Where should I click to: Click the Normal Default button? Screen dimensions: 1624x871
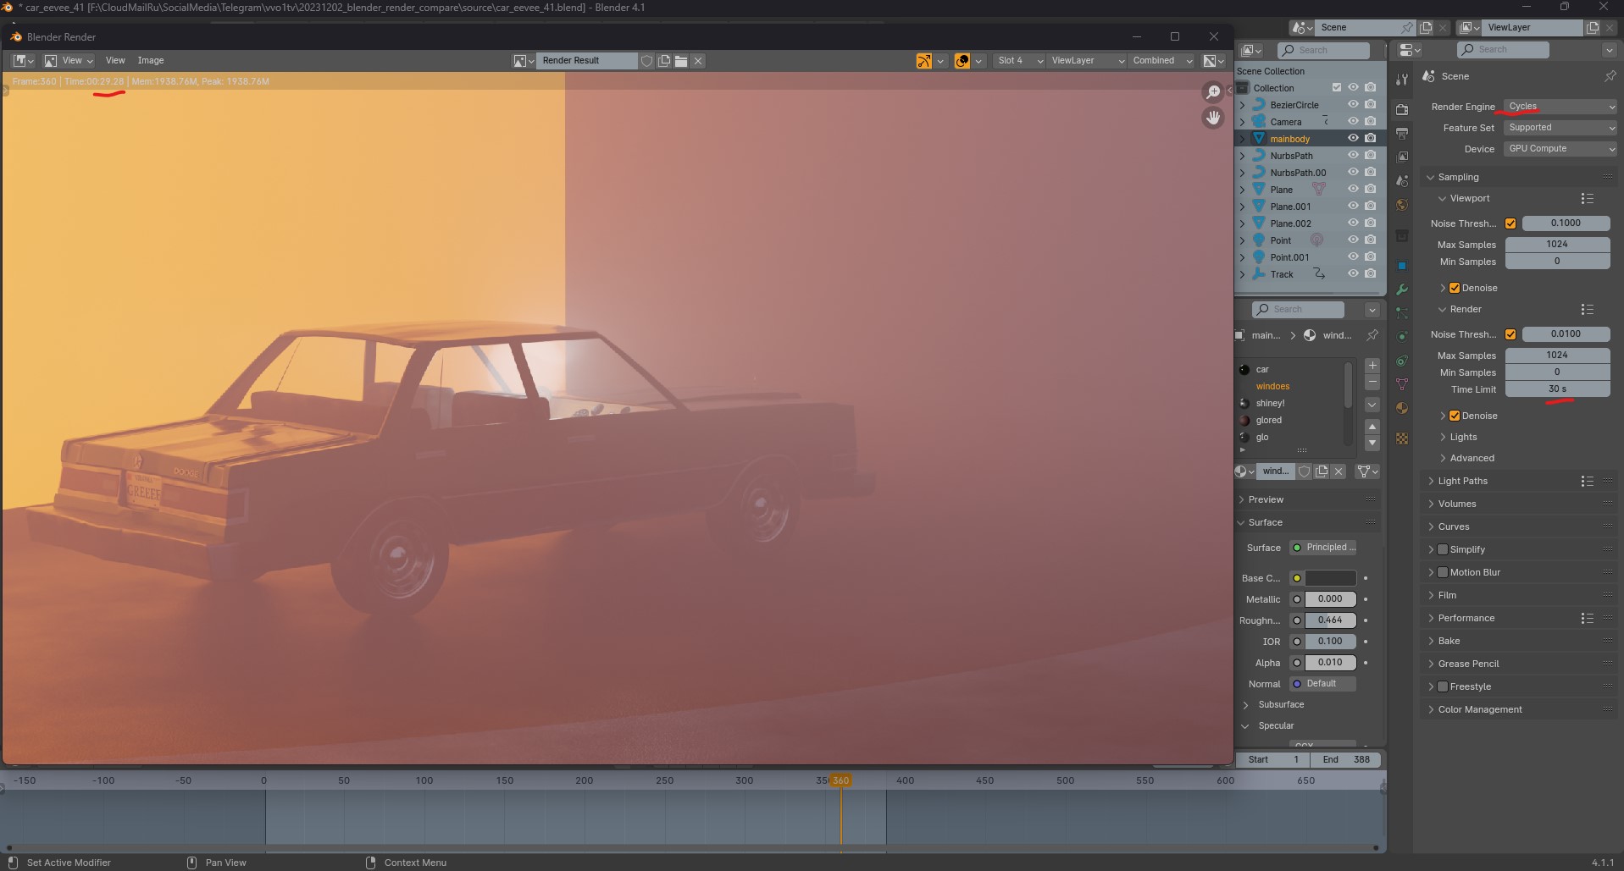[1323, 684]
